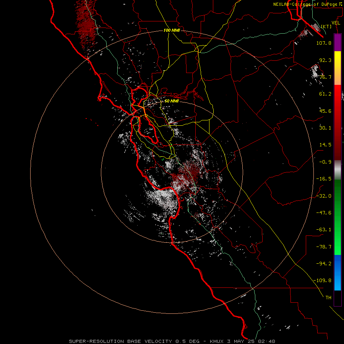Click the 02:40 timestamp in caption
Screen dimensions: 344x344
tap(266, 341)
